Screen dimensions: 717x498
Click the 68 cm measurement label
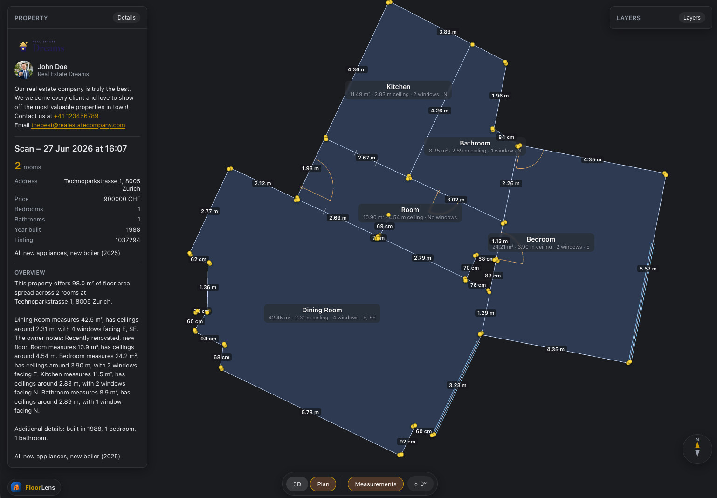pos(221,357)
